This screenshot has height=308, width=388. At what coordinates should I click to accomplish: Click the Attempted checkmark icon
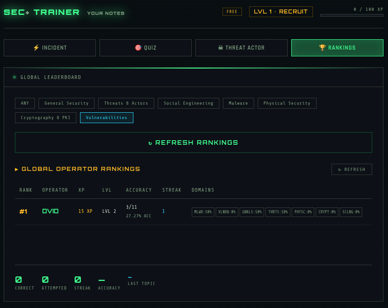tap(45, 279)
